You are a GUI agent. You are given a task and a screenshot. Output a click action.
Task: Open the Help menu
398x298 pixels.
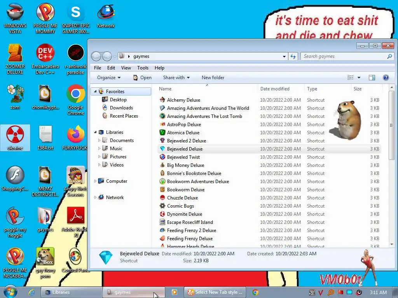click(x=159, y=68)
